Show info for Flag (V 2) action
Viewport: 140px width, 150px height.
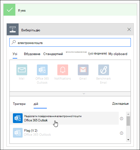pos(121,133)
